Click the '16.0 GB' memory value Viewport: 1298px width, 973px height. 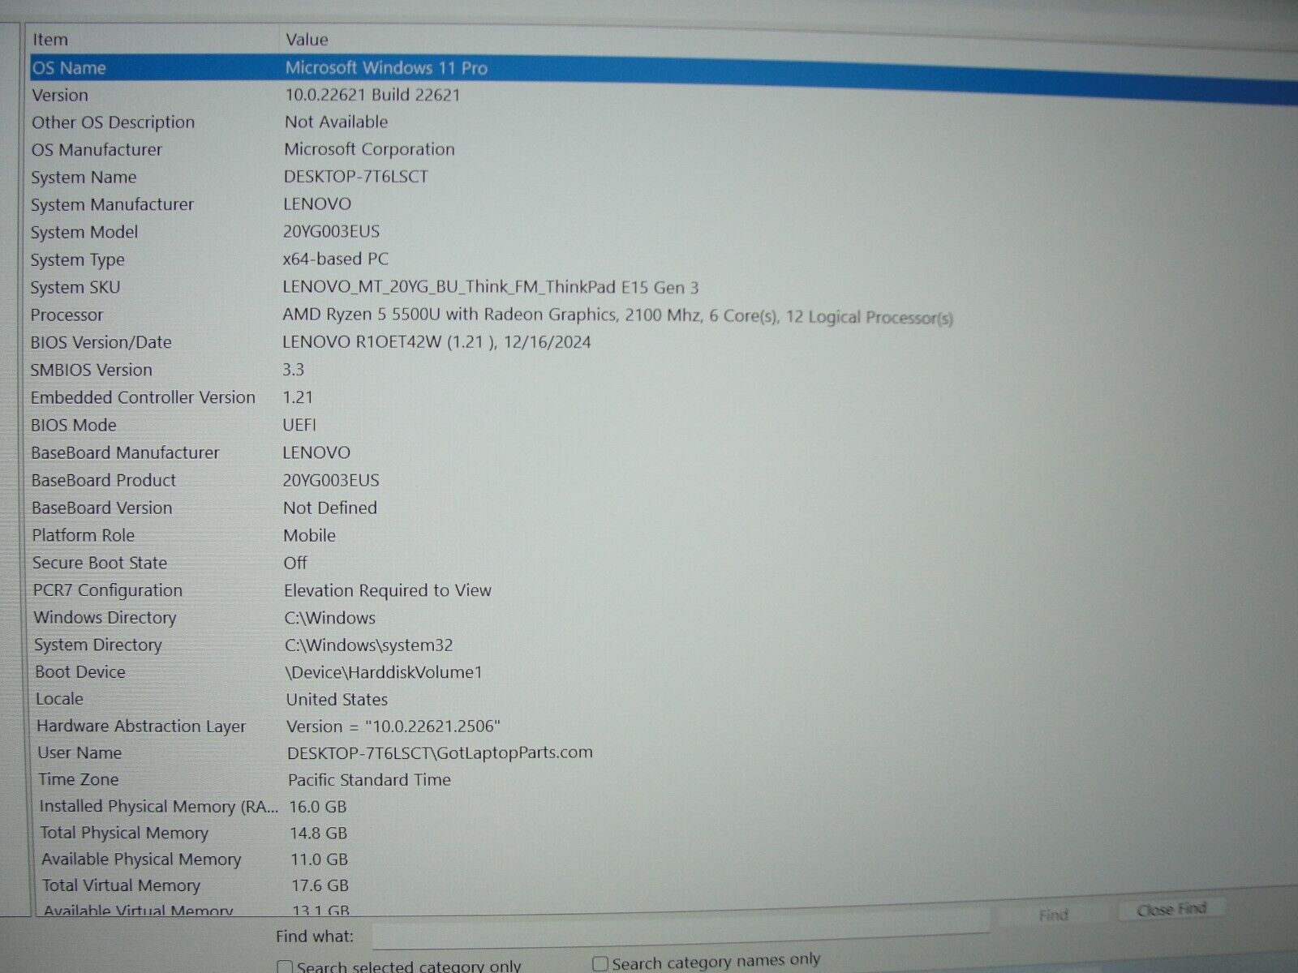pos(318,807)
